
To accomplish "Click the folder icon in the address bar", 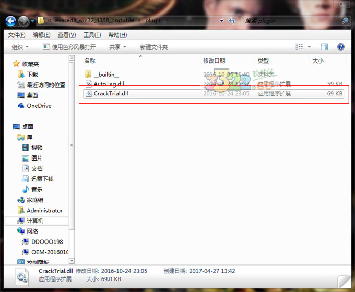I will pyautogui.click(x=41, y=20).
